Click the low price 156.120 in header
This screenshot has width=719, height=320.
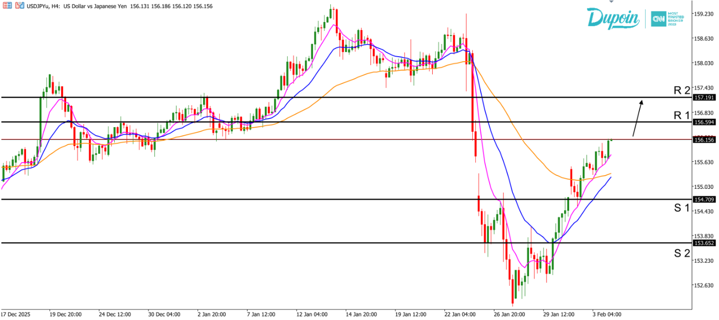[181, 7]
